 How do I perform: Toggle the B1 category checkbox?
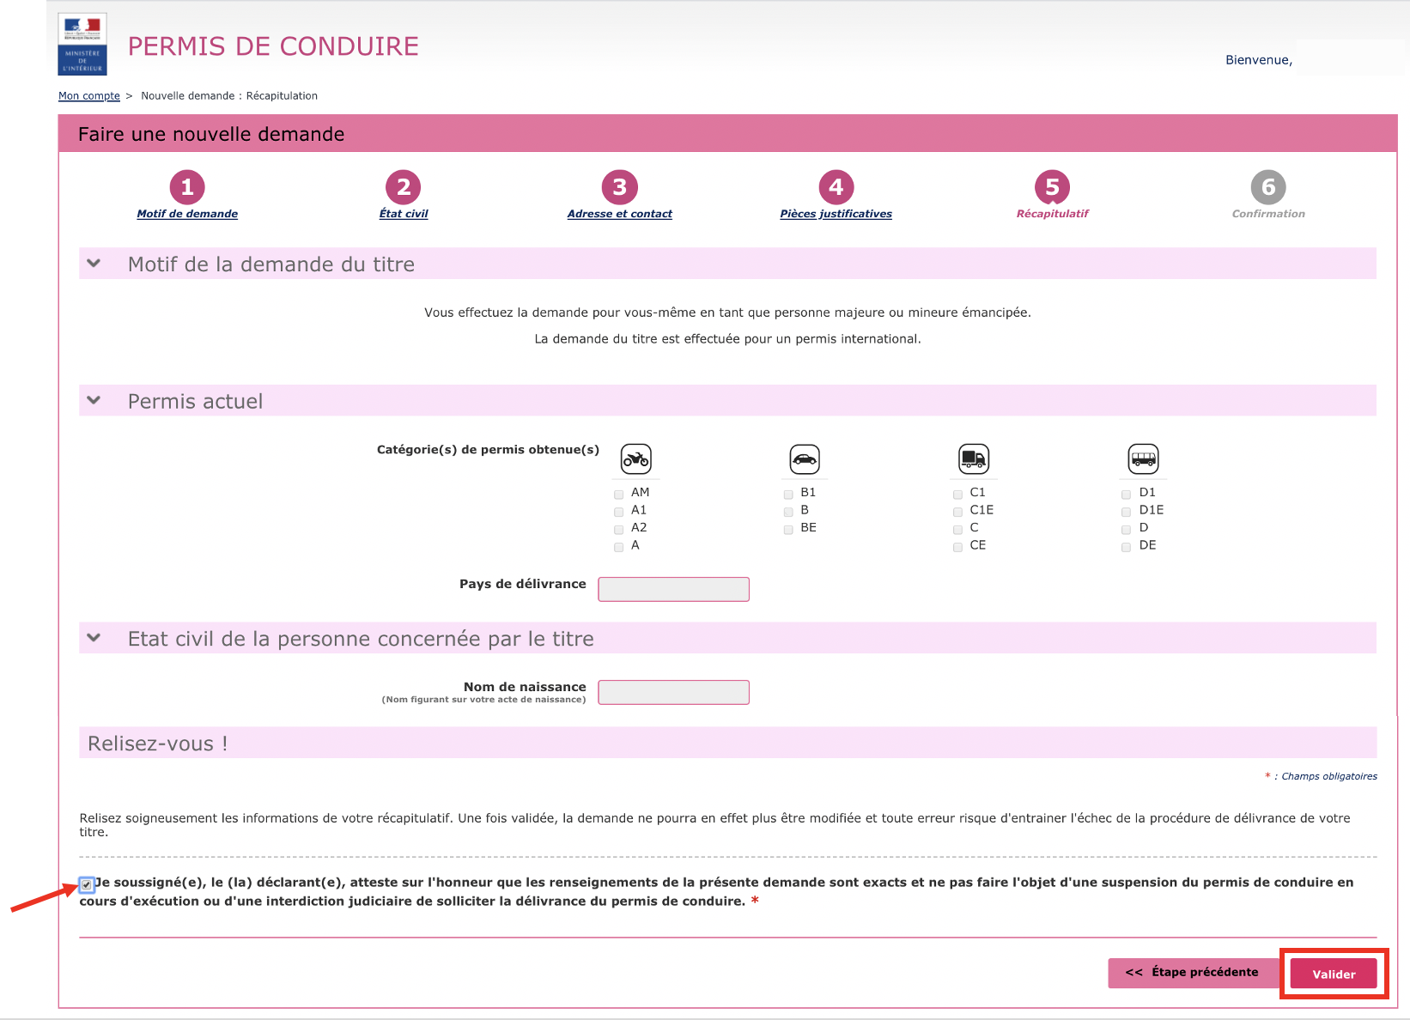pyautogui.click(x=788, y=495)
